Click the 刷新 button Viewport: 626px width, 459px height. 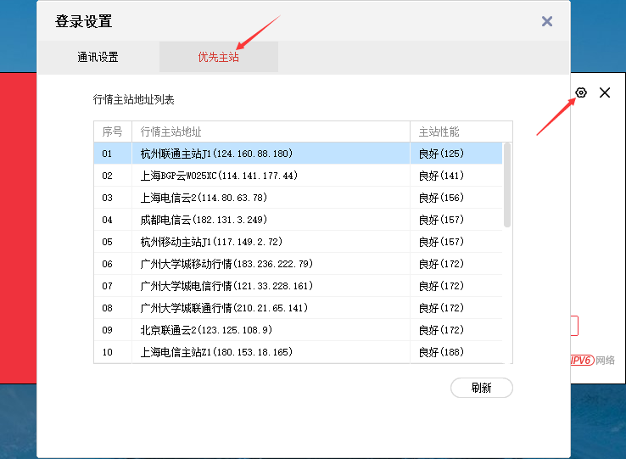pyautogui.click(x=482, y=388)
